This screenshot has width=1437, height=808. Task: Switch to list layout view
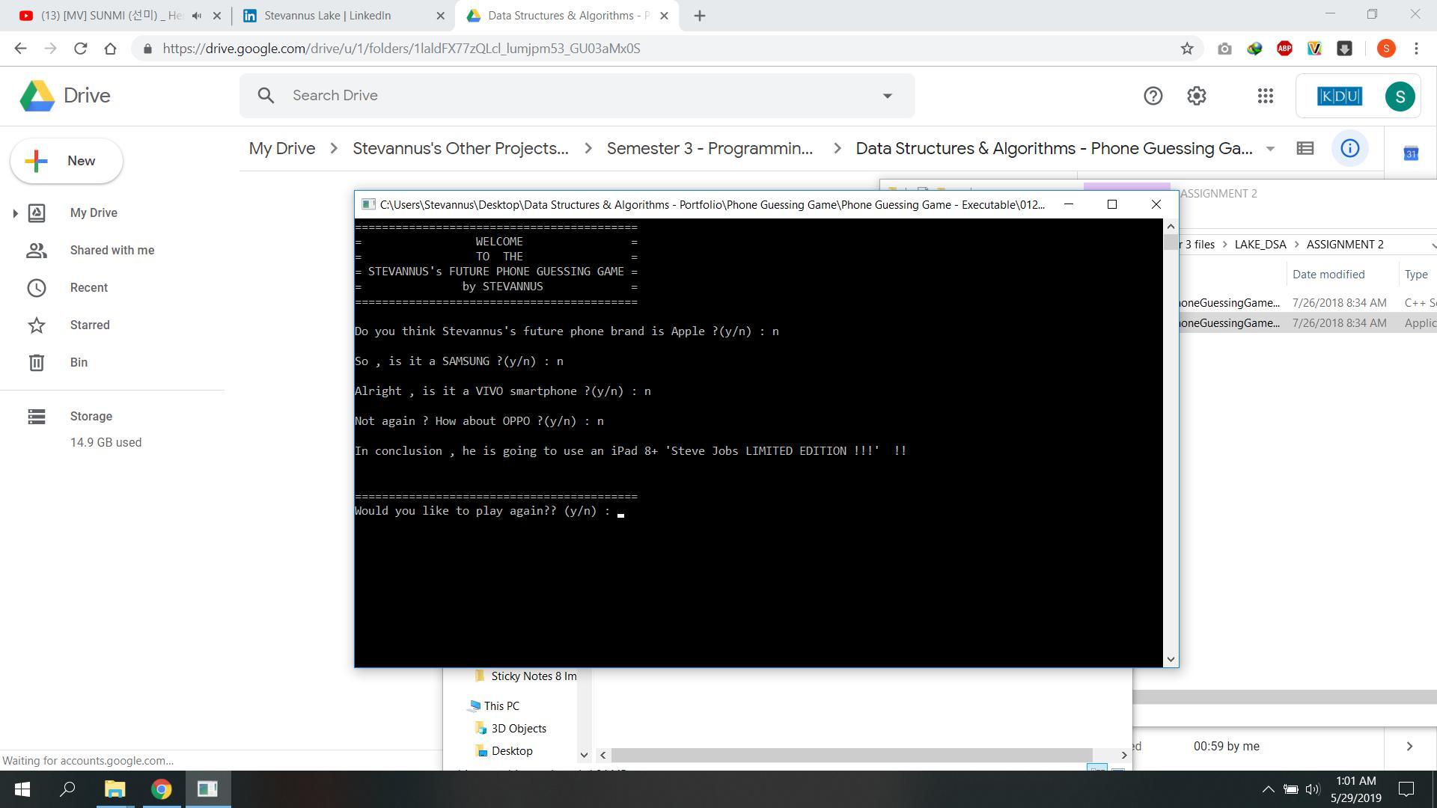1305,148
